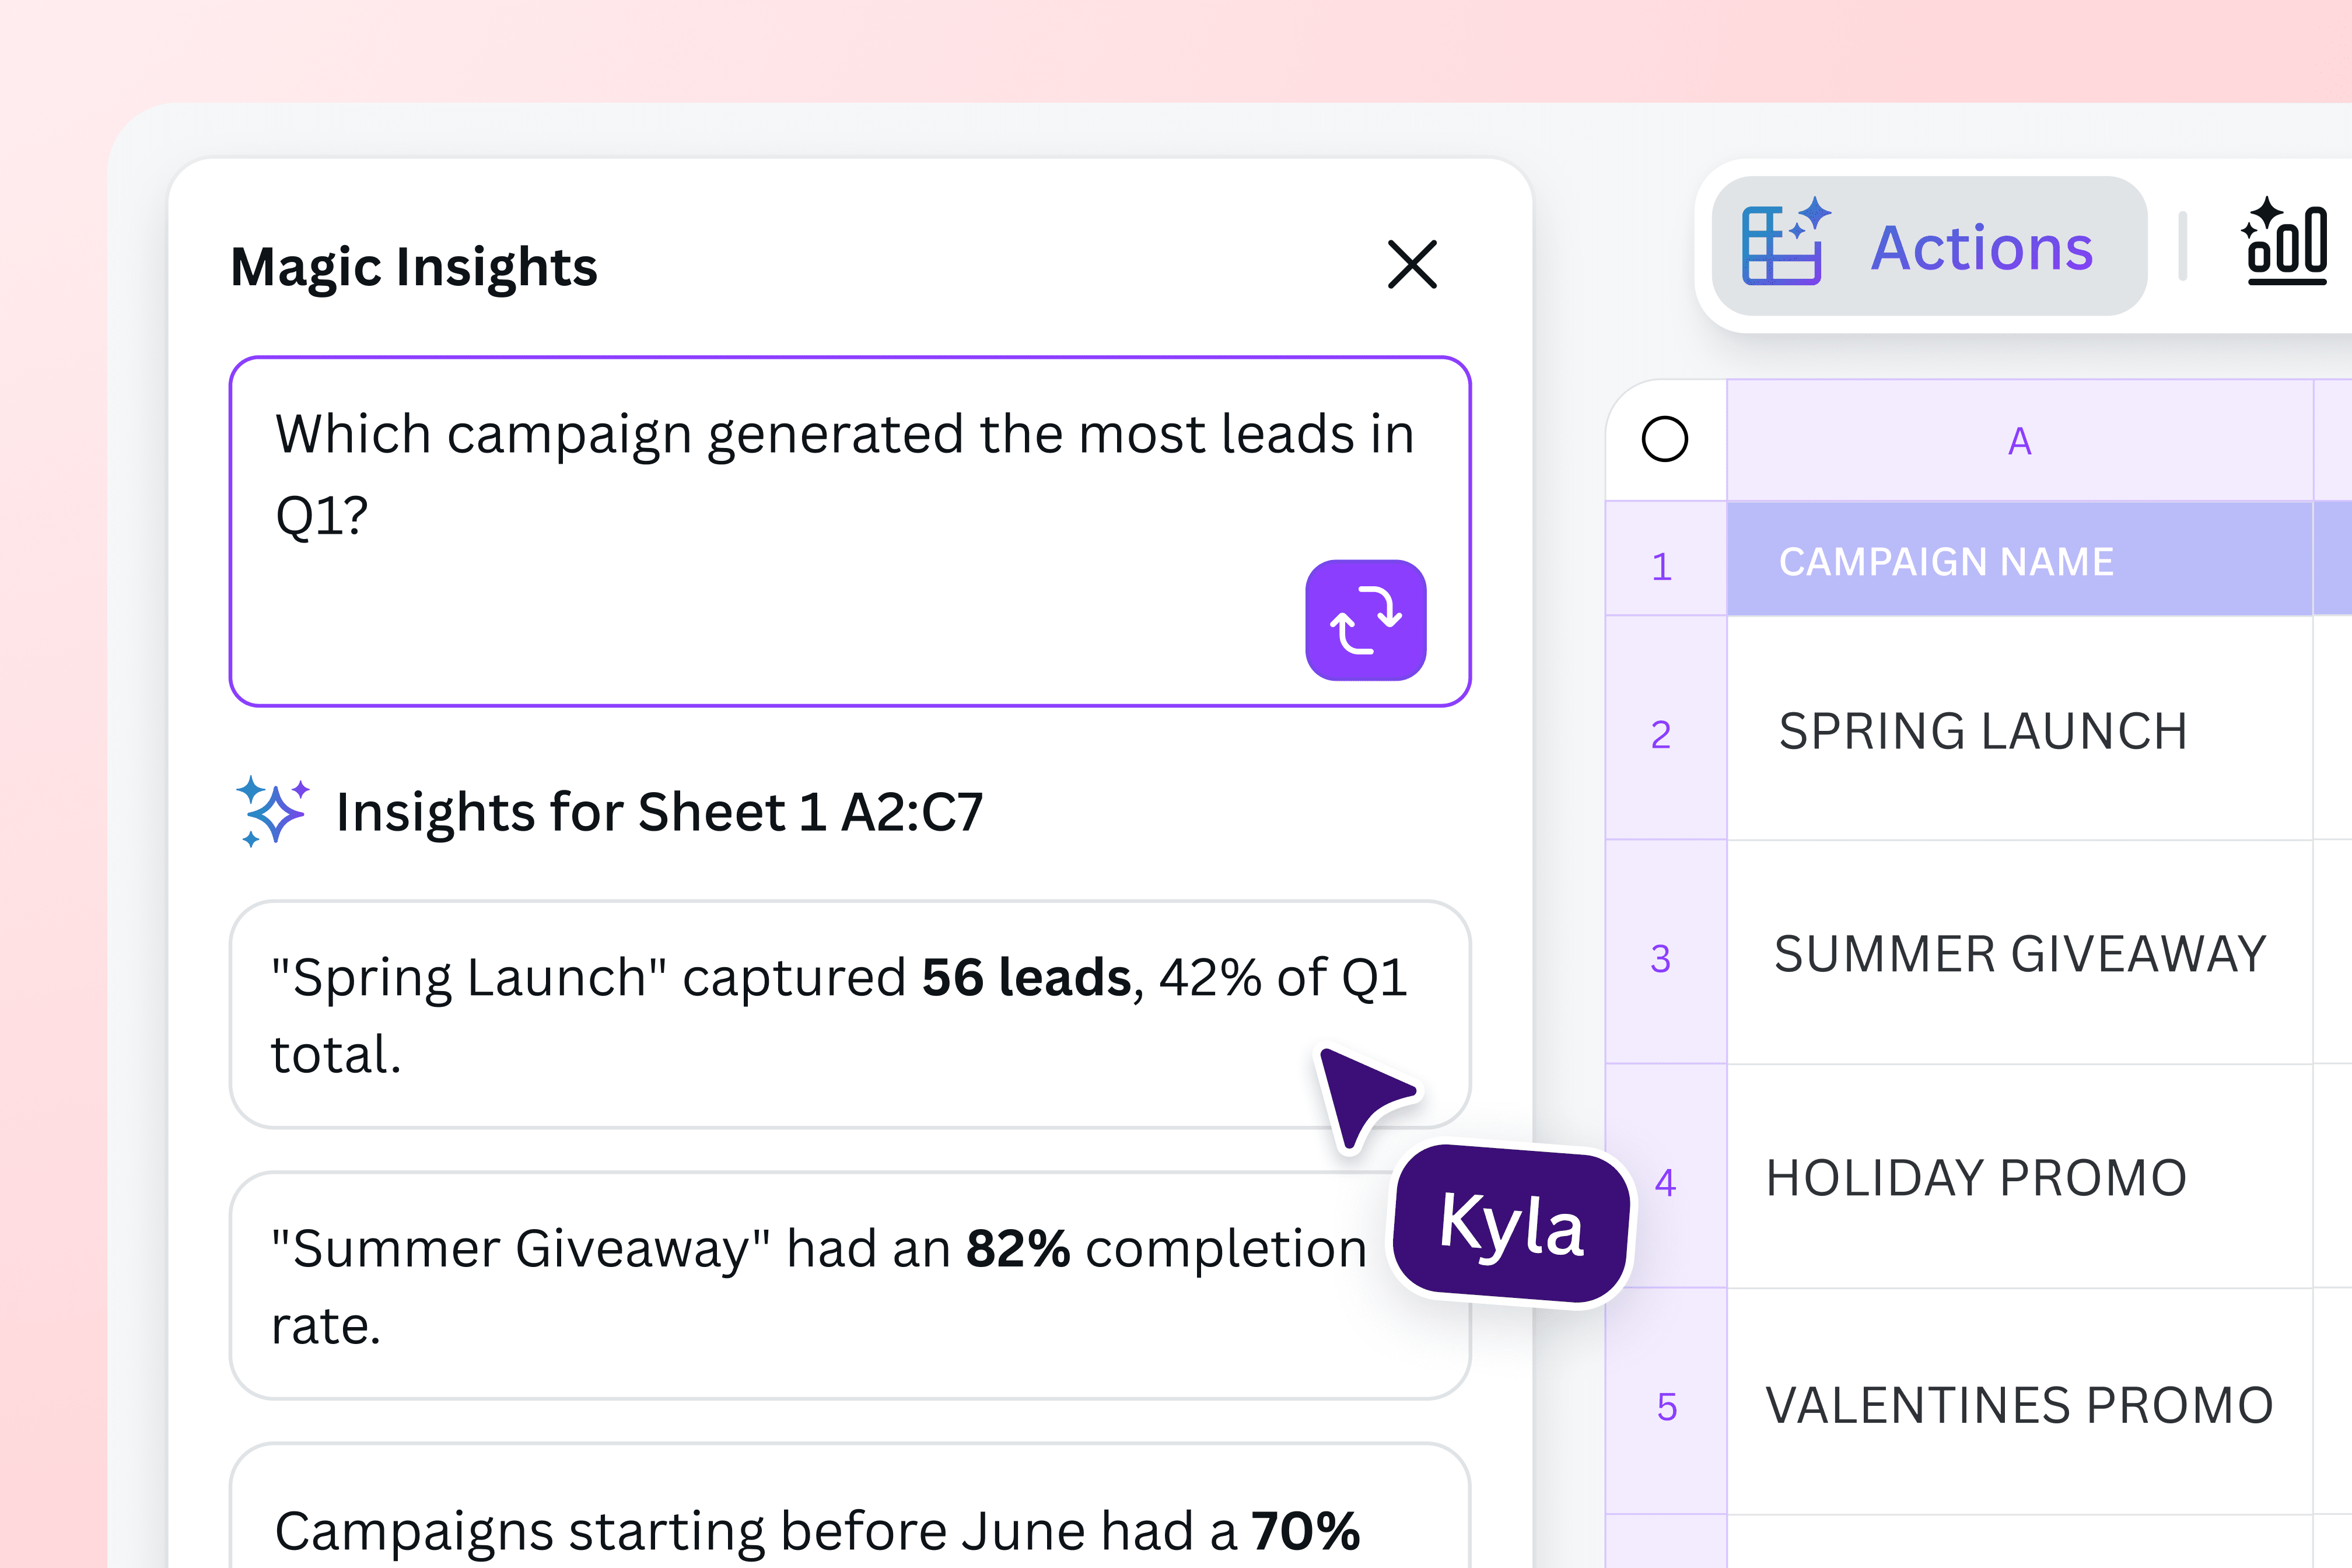Click the regenerate arrows icon in the prompt box
This screenshot has width=2352, height=1568.
tap(1365, 618)
